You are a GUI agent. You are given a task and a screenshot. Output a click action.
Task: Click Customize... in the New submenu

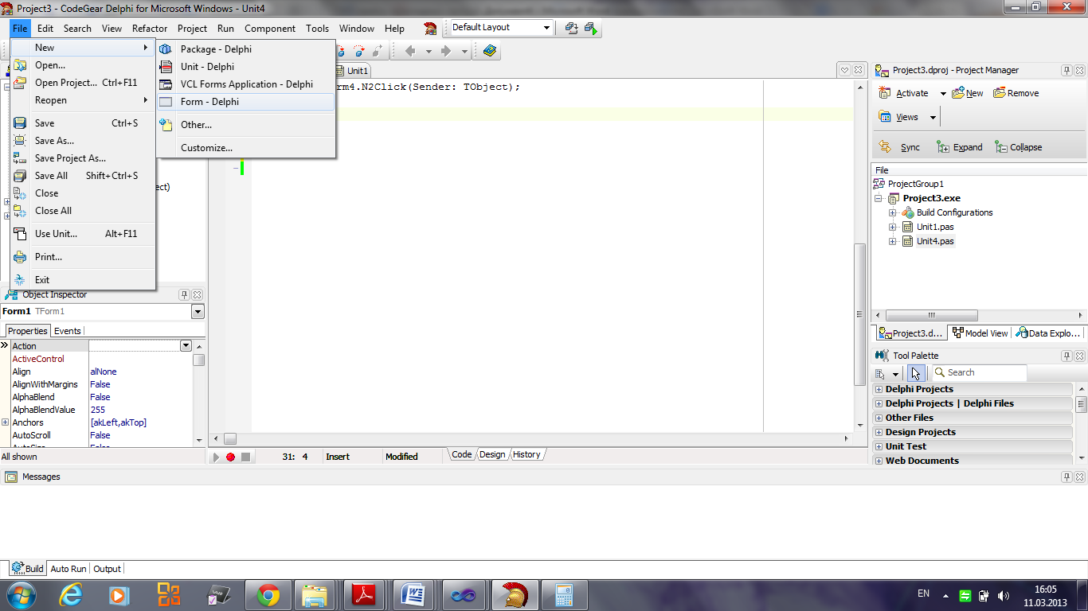pos(245,148)
